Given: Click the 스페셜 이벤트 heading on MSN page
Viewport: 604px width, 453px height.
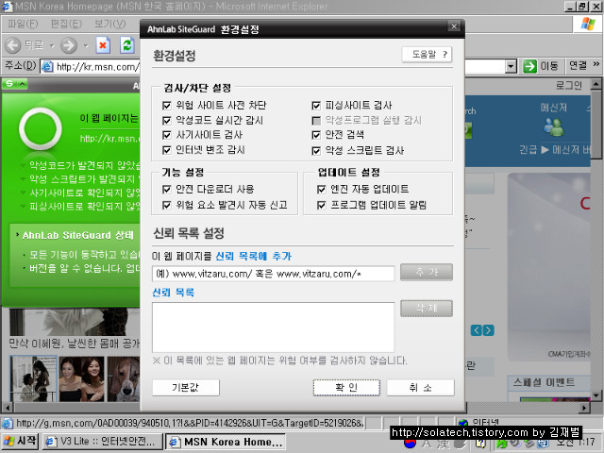Looking at the screenshot, I should coord(544,382).
